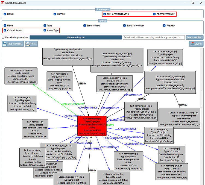Image resolution: width=205 pixels, height=185 pixels.
Task: Uncheck the USING checkbox
Action: pyautogui.click(x=5, y=14)
